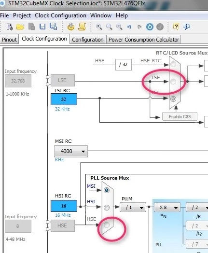Click the Enable CSS button
The width and height of the screenshot is (208, 253).
tap(180, 116)
